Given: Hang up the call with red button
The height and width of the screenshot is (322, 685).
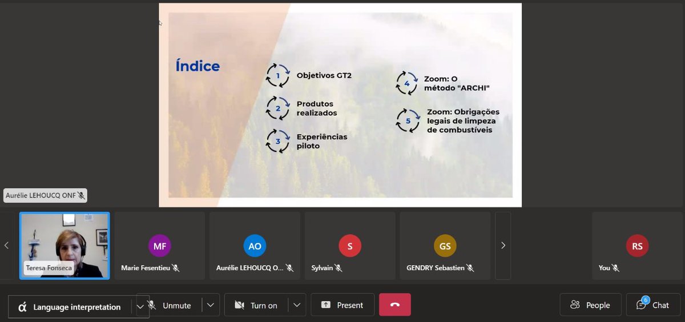Looking at the screenshot, I should 395,305.
